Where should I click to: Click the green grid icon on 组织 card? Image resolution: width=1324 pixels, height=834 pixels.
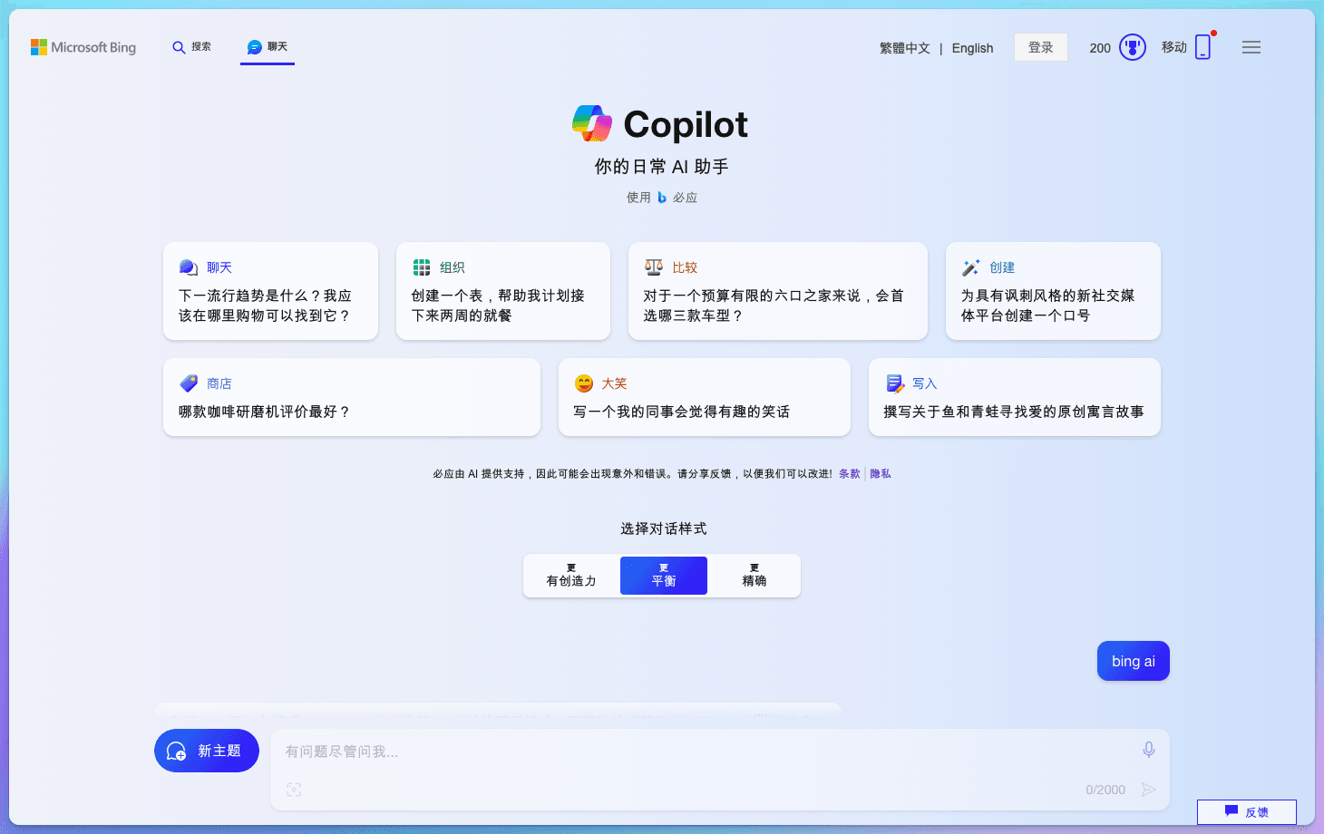pos(422,267)
